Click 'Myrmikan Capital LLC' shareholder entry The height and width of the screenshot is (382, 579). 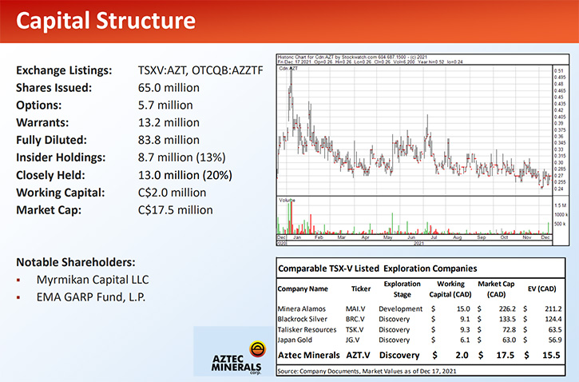point(93,280)
